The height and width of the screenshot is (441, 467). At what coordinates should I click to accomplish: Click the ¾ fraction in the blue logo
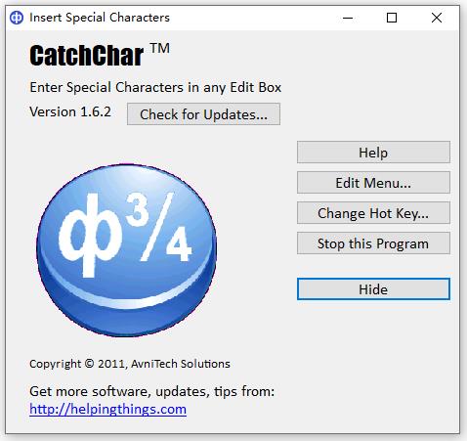click(159, 228)
